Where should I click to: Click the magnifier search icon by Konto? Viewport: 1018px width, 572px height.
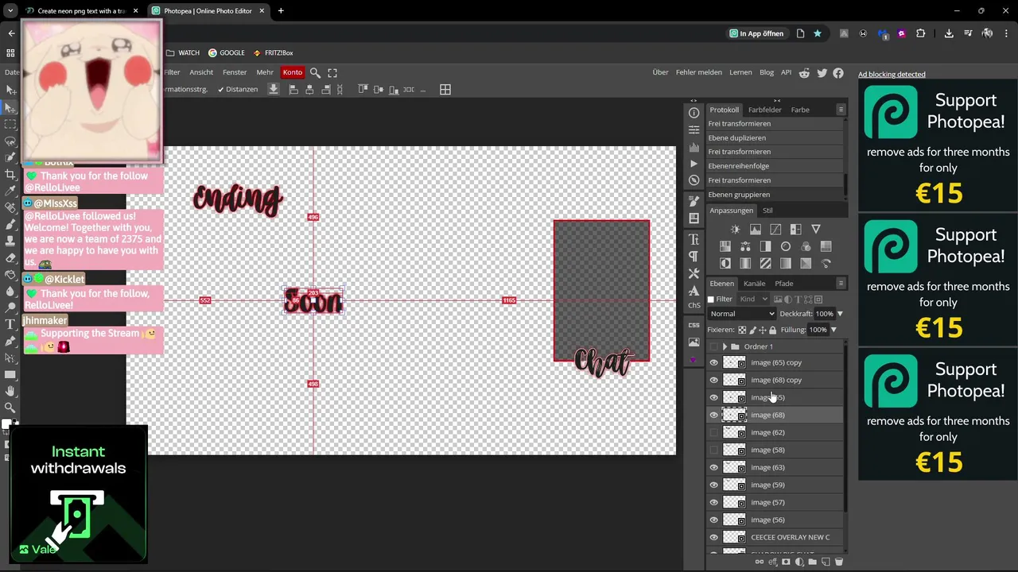coord(315,72)
